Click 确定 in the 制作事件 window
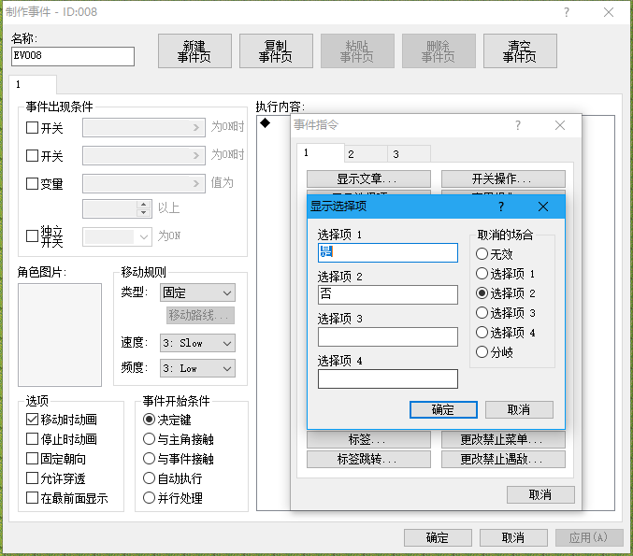Viewport: 633px width, 556px height. tap(438, 537)
